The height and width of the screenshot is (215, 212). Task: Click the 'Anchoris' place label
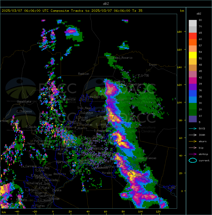click(x=60, y=174)
